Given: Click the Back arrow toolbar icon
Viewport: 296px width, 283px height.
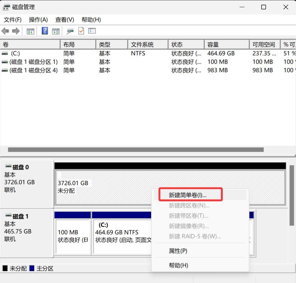Looking at the screenshot, I should (5, 31).
